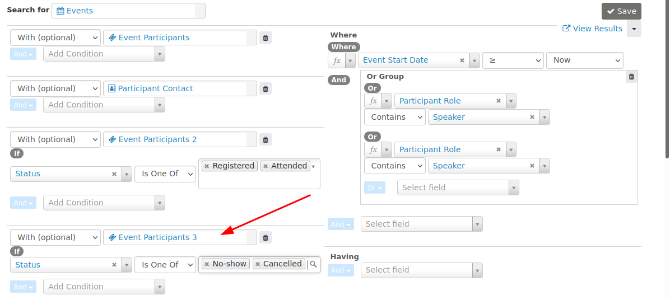Delete the Event Participants join
The width and height of the screenshot is (670, 300).
pos(266,38)
